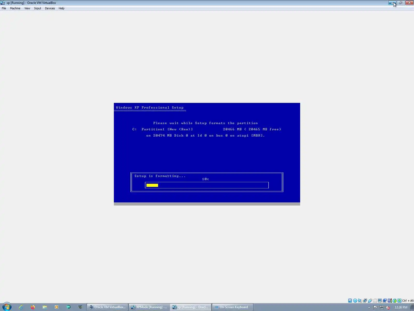Viewport: 414px width, 311px height.
Task: Click the 12:26 PM system clock
Action: point(401,307)
